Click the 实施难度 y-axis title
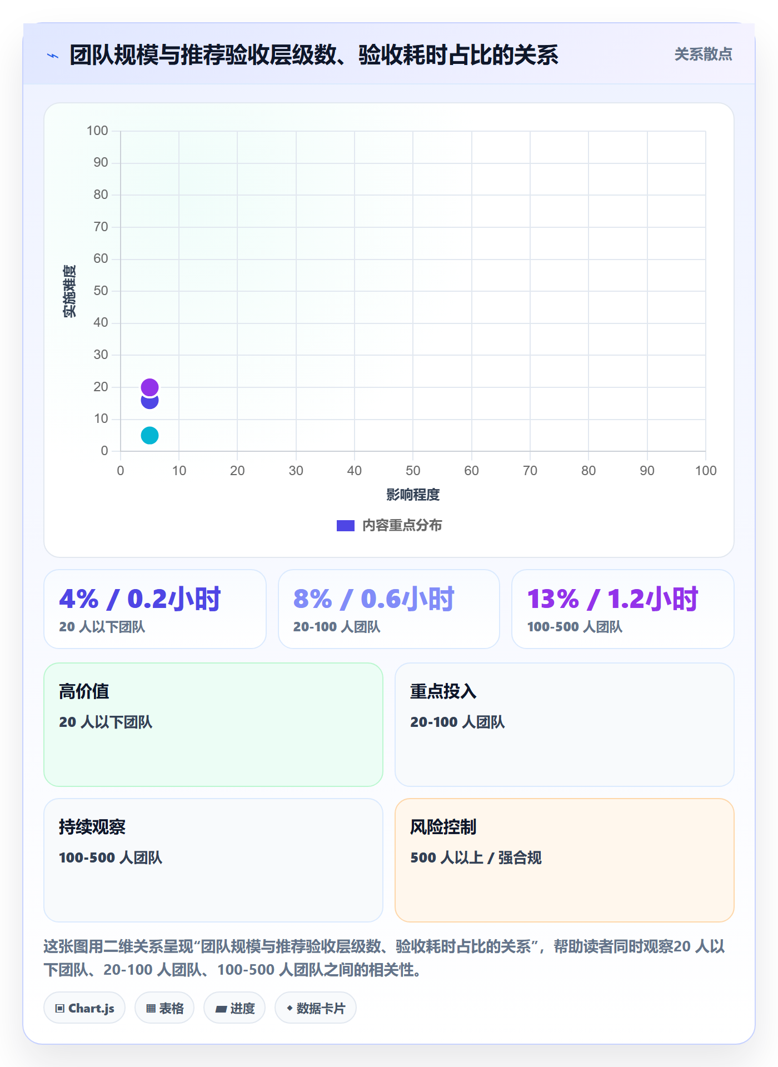This screenshot has width=778, height=1067. (x=69, y=291)
